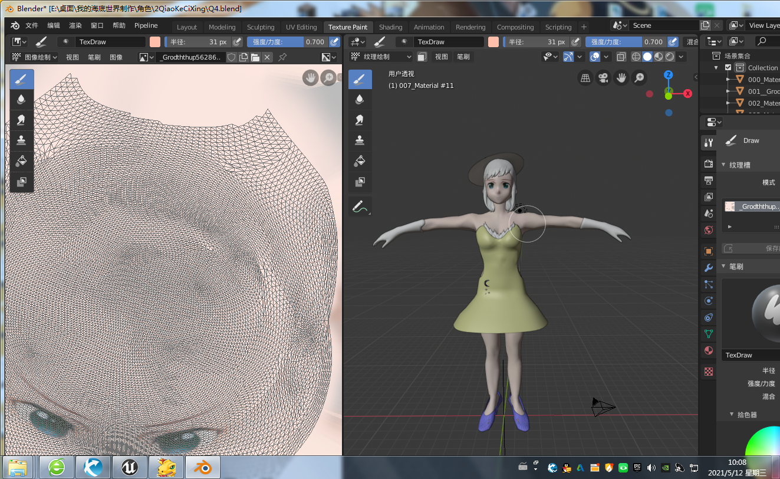Collapse the 笔刷 panel
This screenshot has width=780, height=479.
pyautogui.click(x=724, y=267)
